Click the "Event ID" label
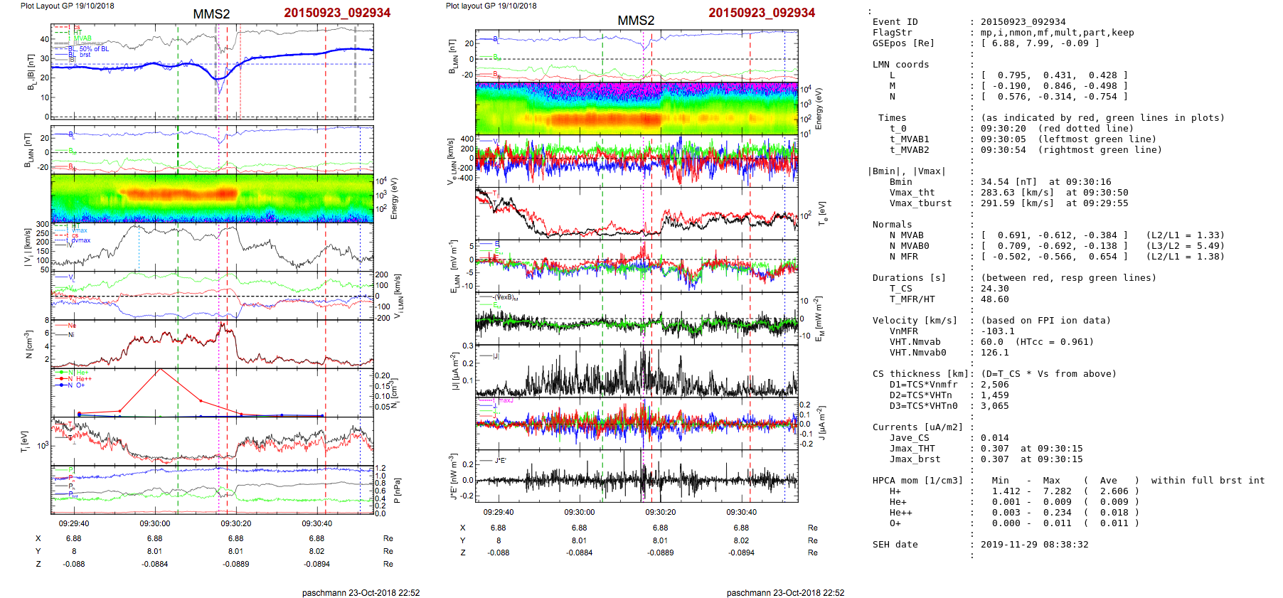Image resolution: width=1283 pixels, height=598 pixels. click(x=895, y=22)
